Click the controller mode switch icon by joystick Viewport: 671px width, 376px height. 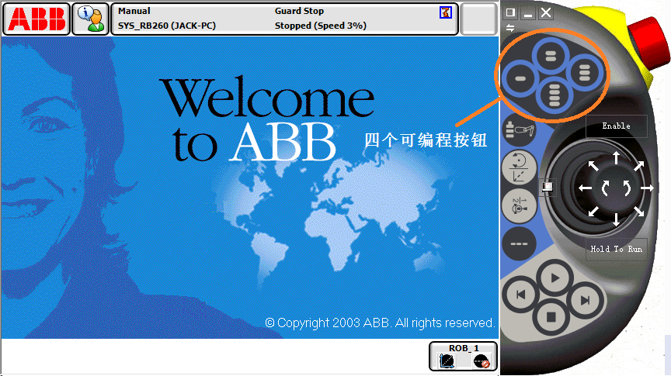(x=548, y=187)
